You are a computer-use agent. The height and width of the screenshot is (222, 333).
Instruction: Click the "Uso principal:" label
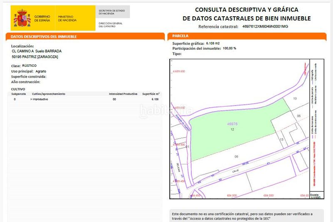click(22, 71)
